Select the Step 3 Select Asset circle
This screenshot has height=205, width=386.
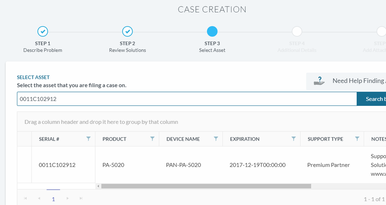coord(212,31)
